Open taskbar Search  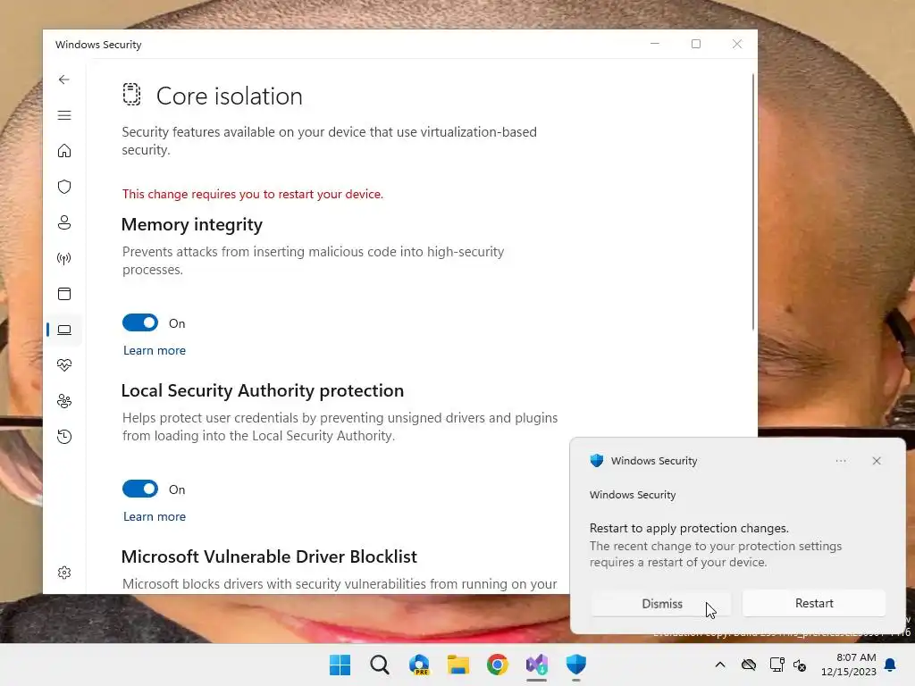[x=379, y=665]
